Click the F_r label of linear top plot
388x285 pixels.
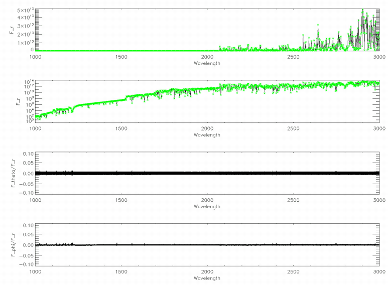[x=13, y=30]
